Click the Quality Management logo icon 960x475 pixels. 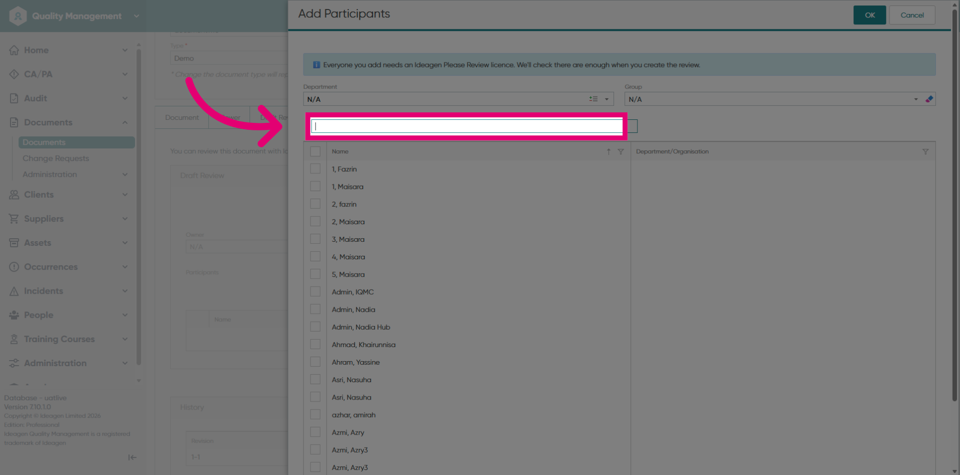18,16
